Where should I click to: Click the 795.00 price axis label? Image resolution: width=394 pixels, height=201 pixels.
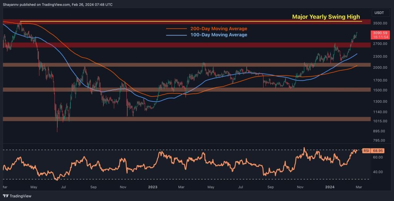(x=379, y=141)
